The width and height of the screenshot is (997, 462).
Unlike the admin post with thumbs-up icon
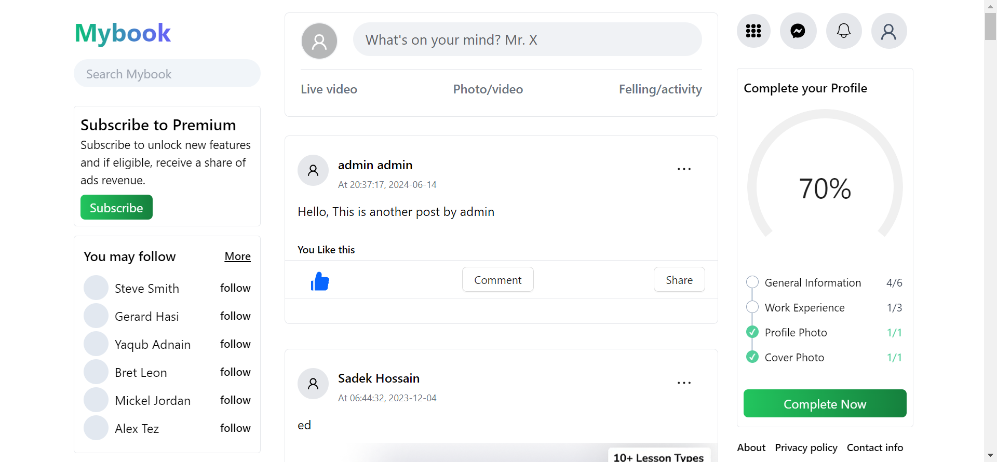click(320, 281)
